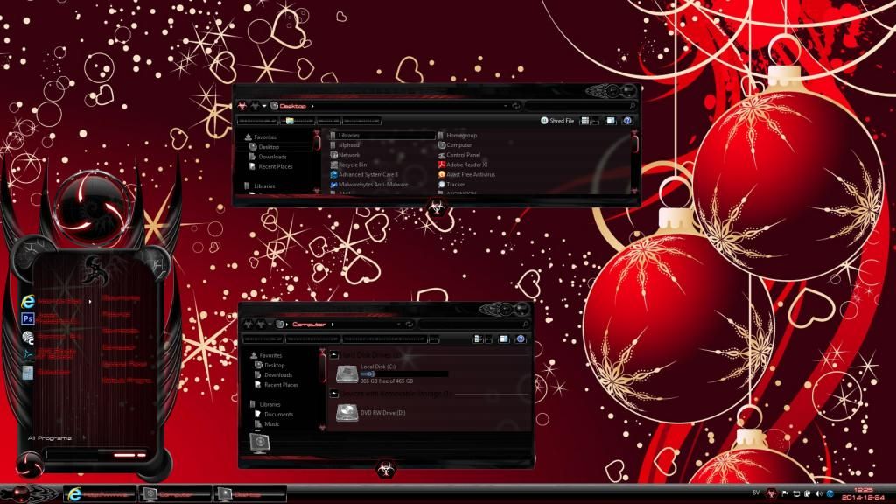Screen dimensions: 896x504
Task: Click Local Disk (C:) usage bar
Action: (x=404, y=374)
